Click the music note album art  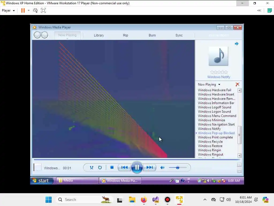coord(218,56)
